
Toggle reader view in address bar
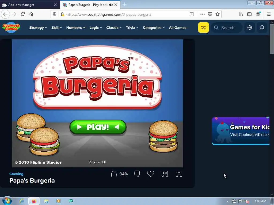(x=192, y=14)
